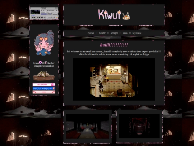
Task: Toggle the repeat button in music player
Action: 53,17
